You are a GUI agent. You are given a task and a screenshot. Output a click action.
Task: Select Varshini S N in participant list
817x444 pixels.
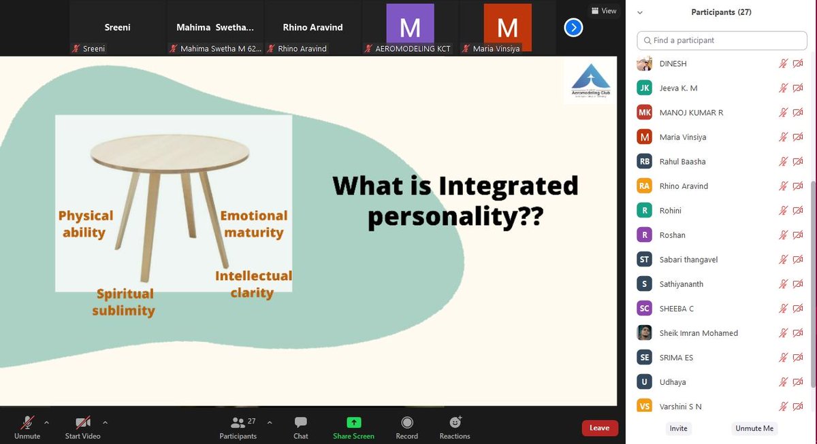click(722, 406)
